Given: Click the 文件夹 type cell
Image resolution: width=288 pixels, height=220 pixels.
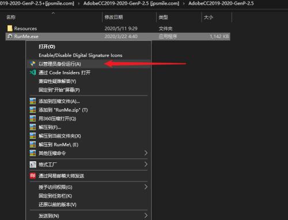Looking at the screenshot, I should point(165,29).
